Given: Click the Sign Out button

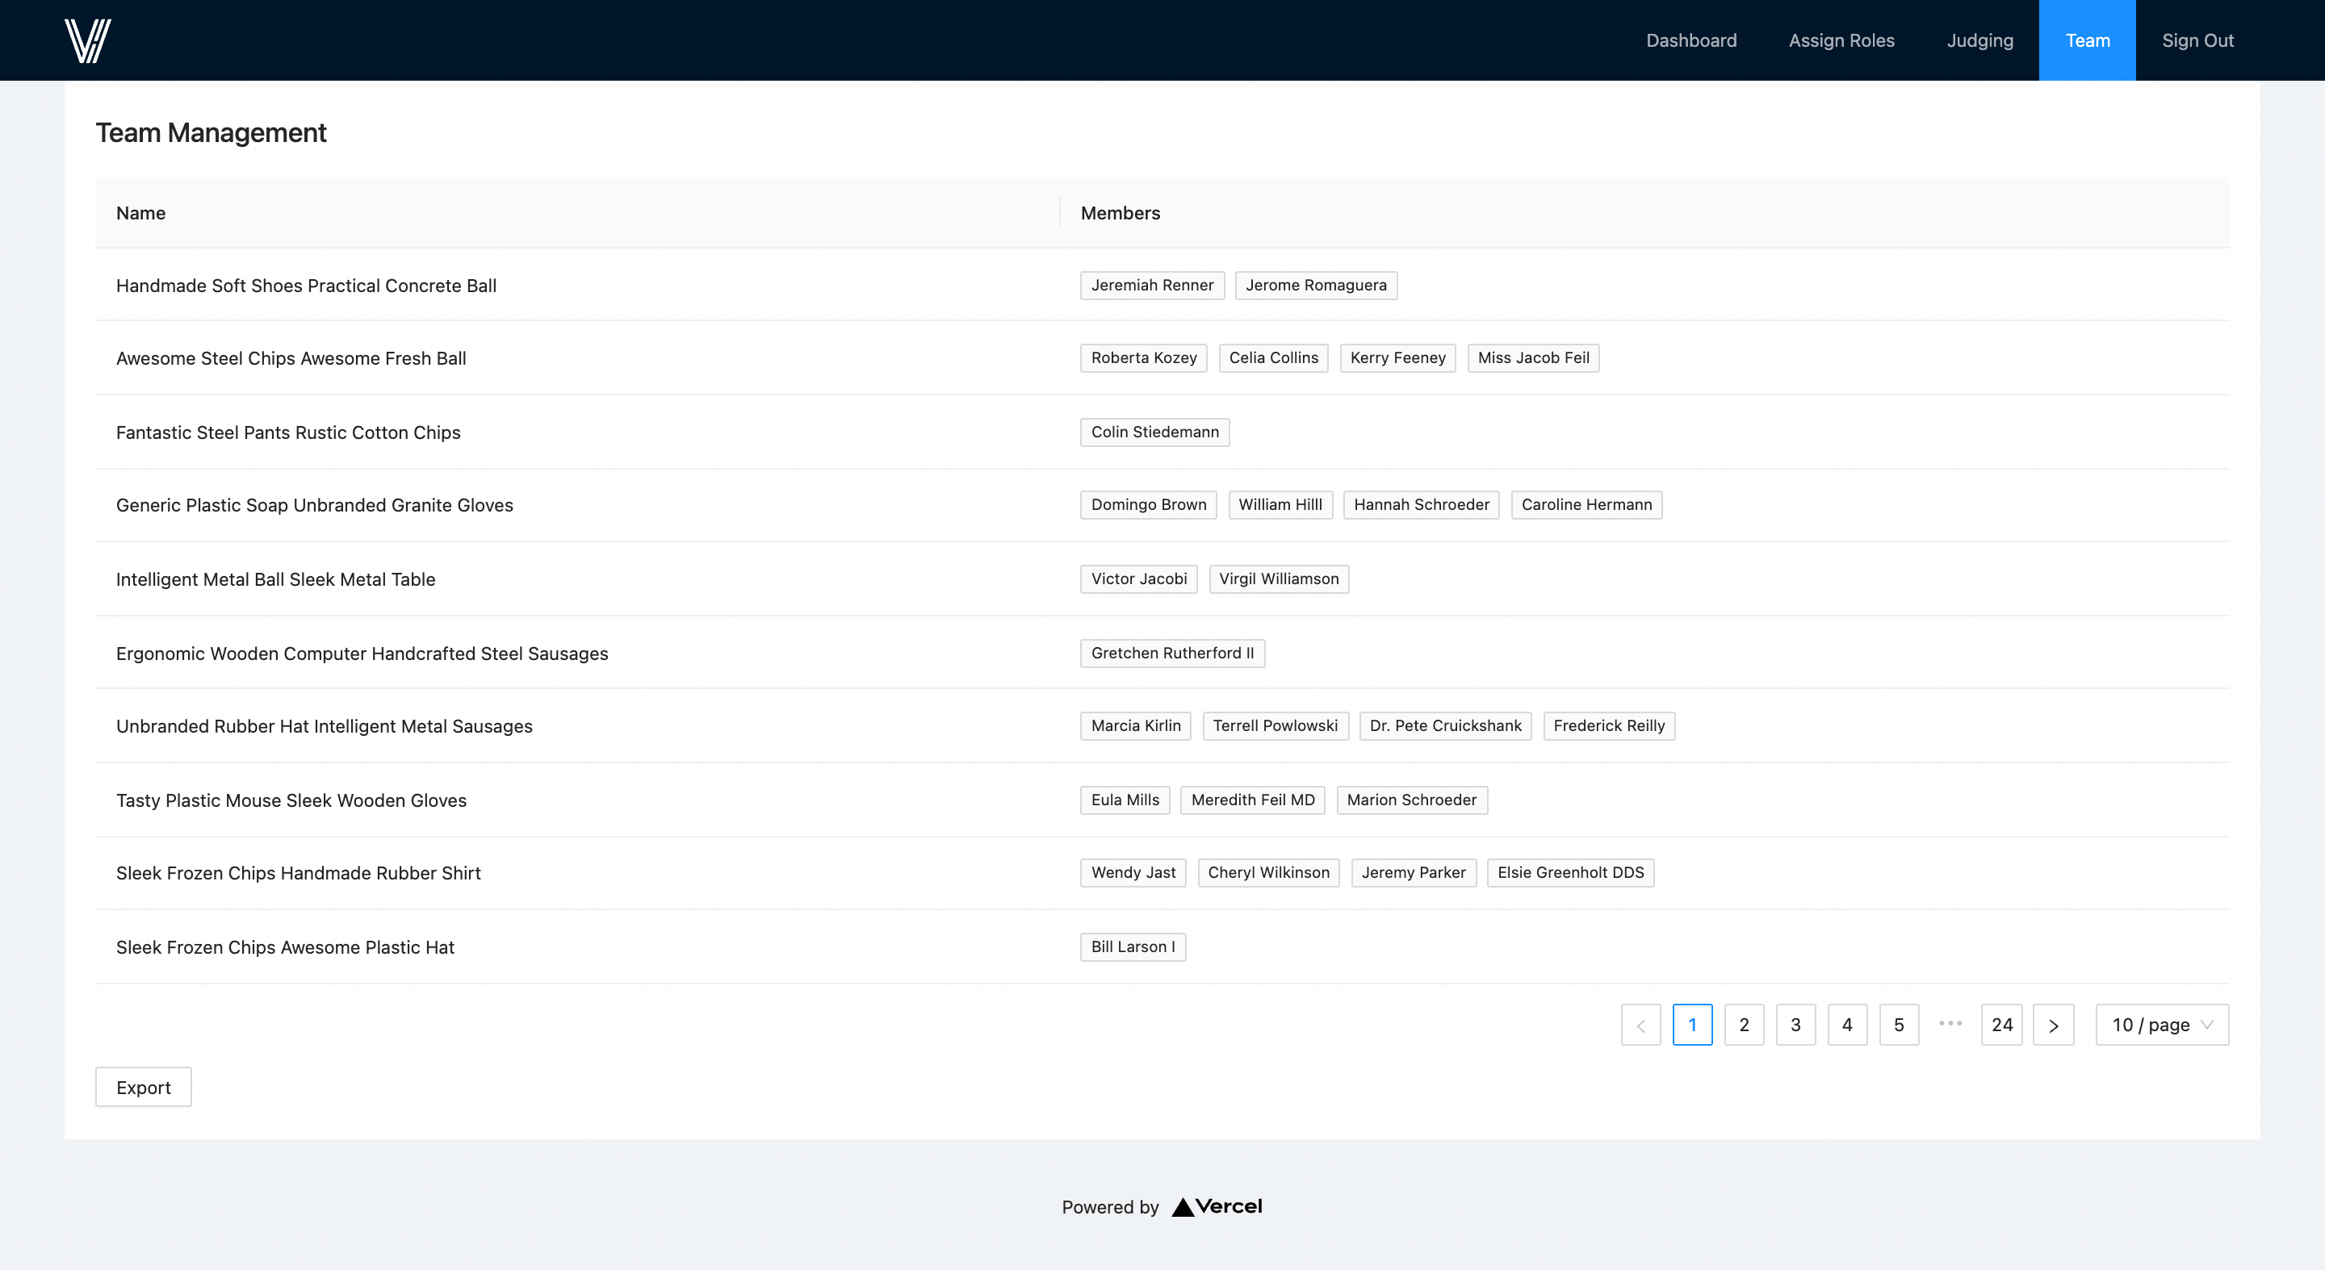Looking at the screenshot, I should click(x=2197, y=39).
